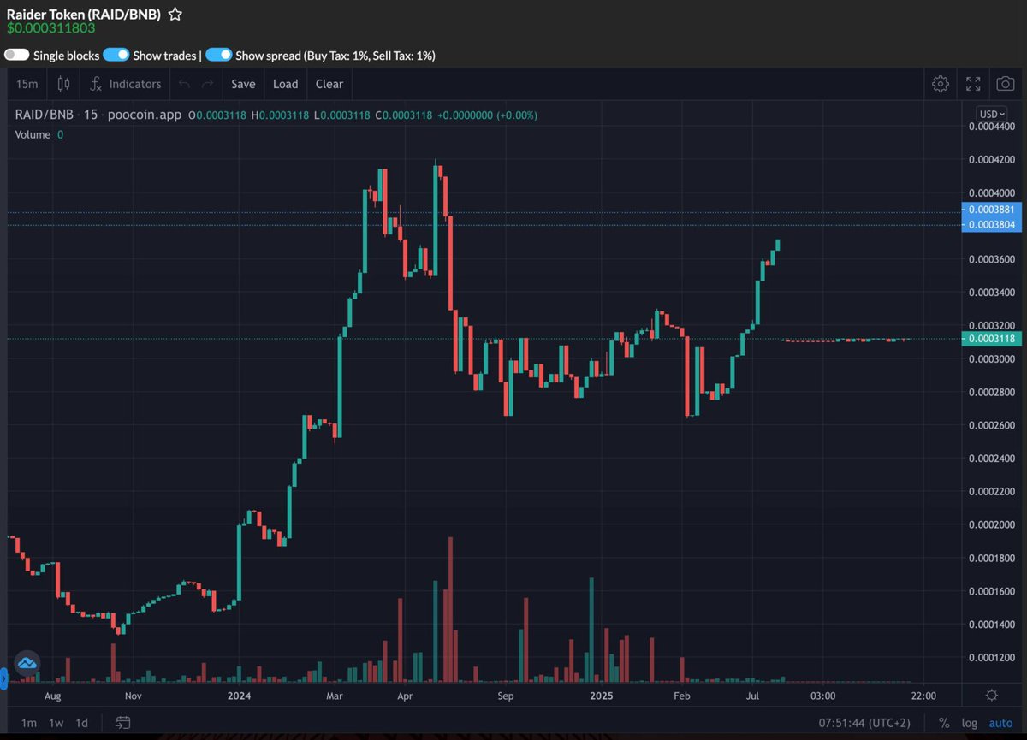The height and width of the screenshot is (740, 1027).
Task: Click the 0.0003881 price label
Action: 991,210
